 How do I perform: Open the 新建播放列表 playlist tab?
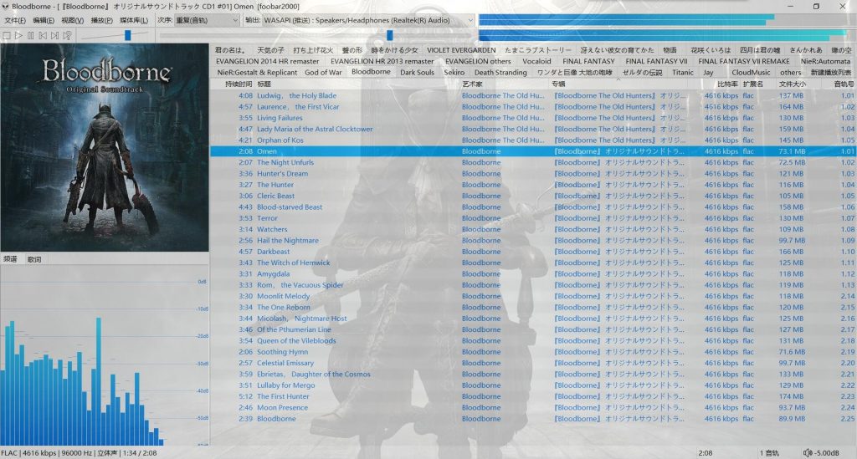pos(831,72)
